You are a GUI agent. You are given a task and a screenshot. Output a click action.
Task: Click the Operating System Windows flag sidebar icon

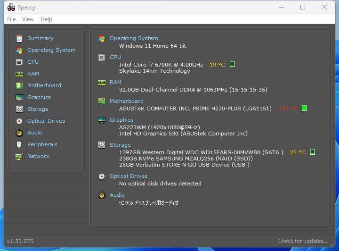point(19,50)
